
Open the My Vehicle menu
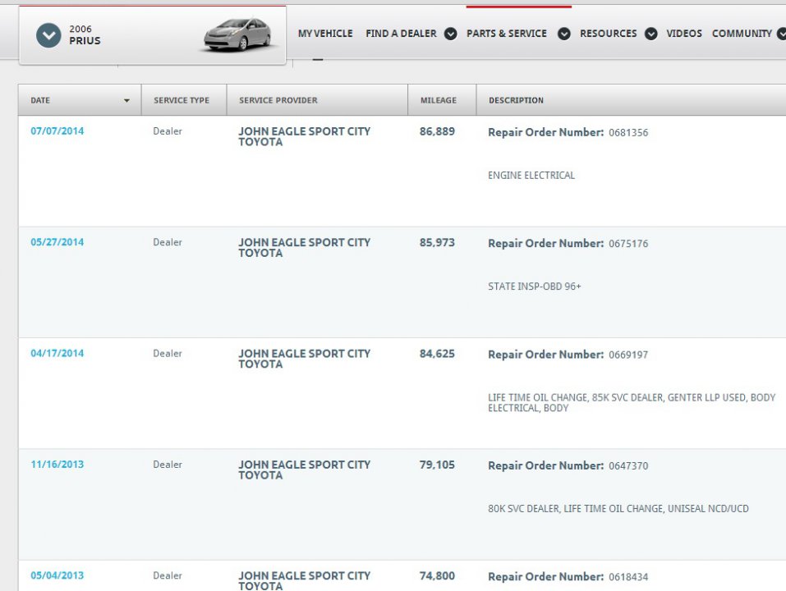pyautogui.click(x=325, y=34)
